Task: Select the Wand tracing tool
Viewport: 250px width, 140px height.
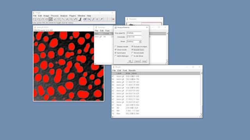Action: (x=63, y=19)
